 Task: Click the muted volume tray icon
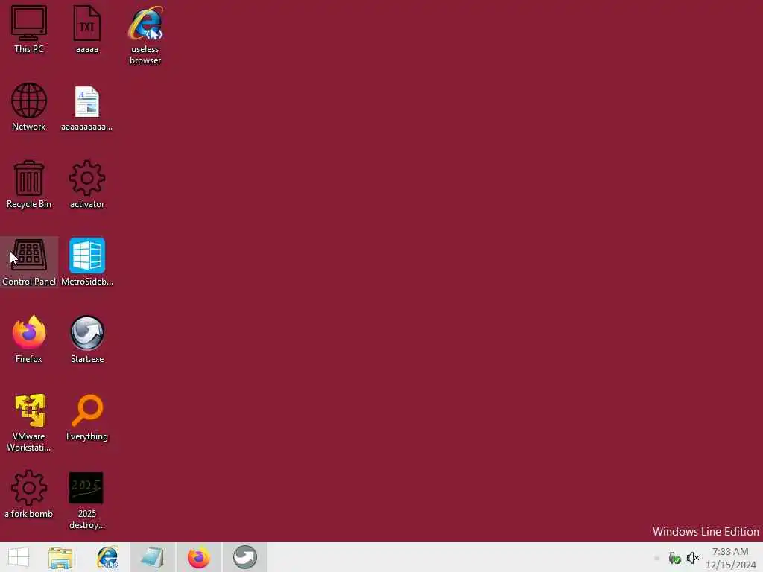[x=692, y=558]
